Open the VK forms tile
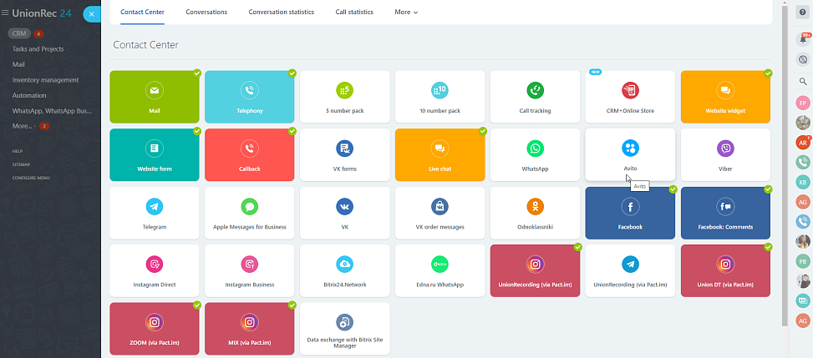813x358 pixels. [345, 155]
